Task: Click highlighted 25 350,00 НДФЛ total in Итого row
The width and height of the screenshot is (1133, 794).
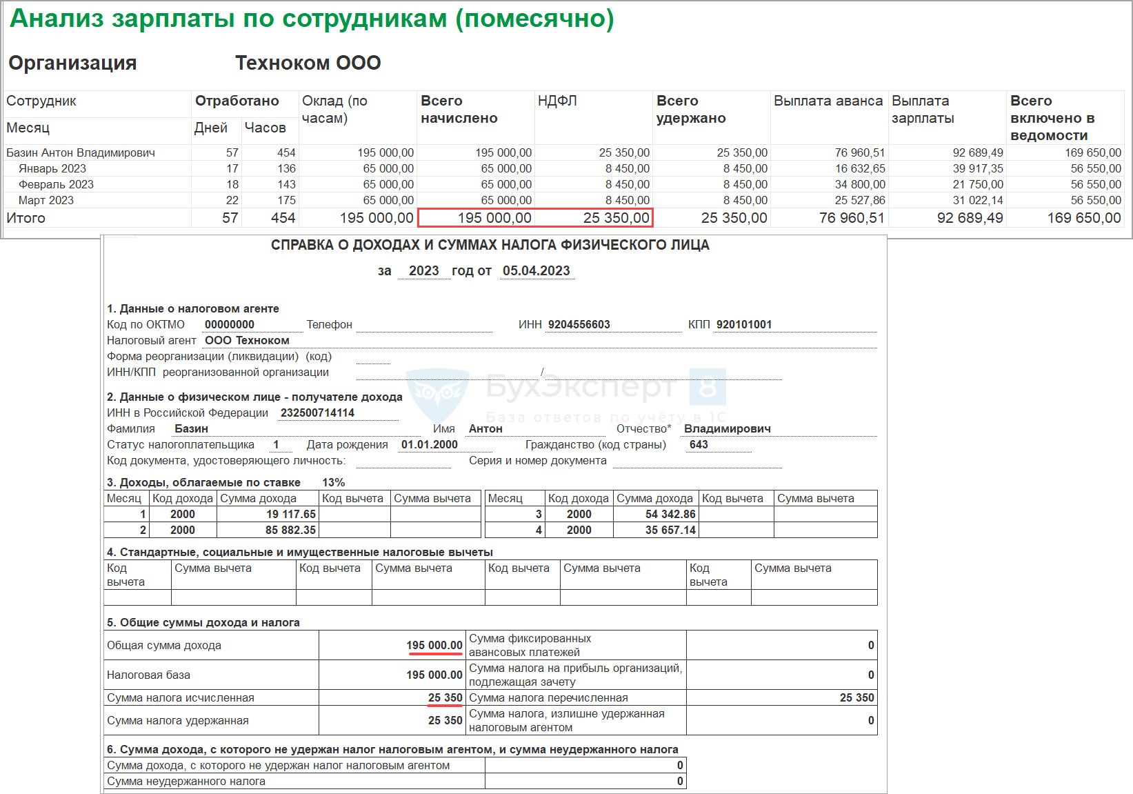Action: [x=616, y=218]
